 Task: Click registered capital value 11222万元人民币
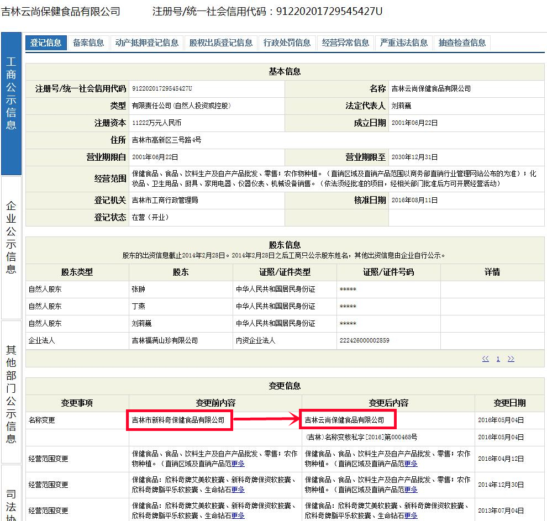coord(156,123)
